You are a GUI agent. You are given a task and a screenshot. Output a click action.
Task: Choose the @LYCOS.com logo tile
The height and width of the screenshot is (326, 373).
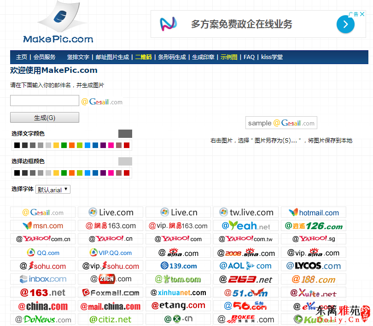click(x=314, y=266)
